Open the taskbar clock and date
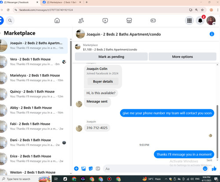This screenshot has height=182, width=220. [206, 179]
